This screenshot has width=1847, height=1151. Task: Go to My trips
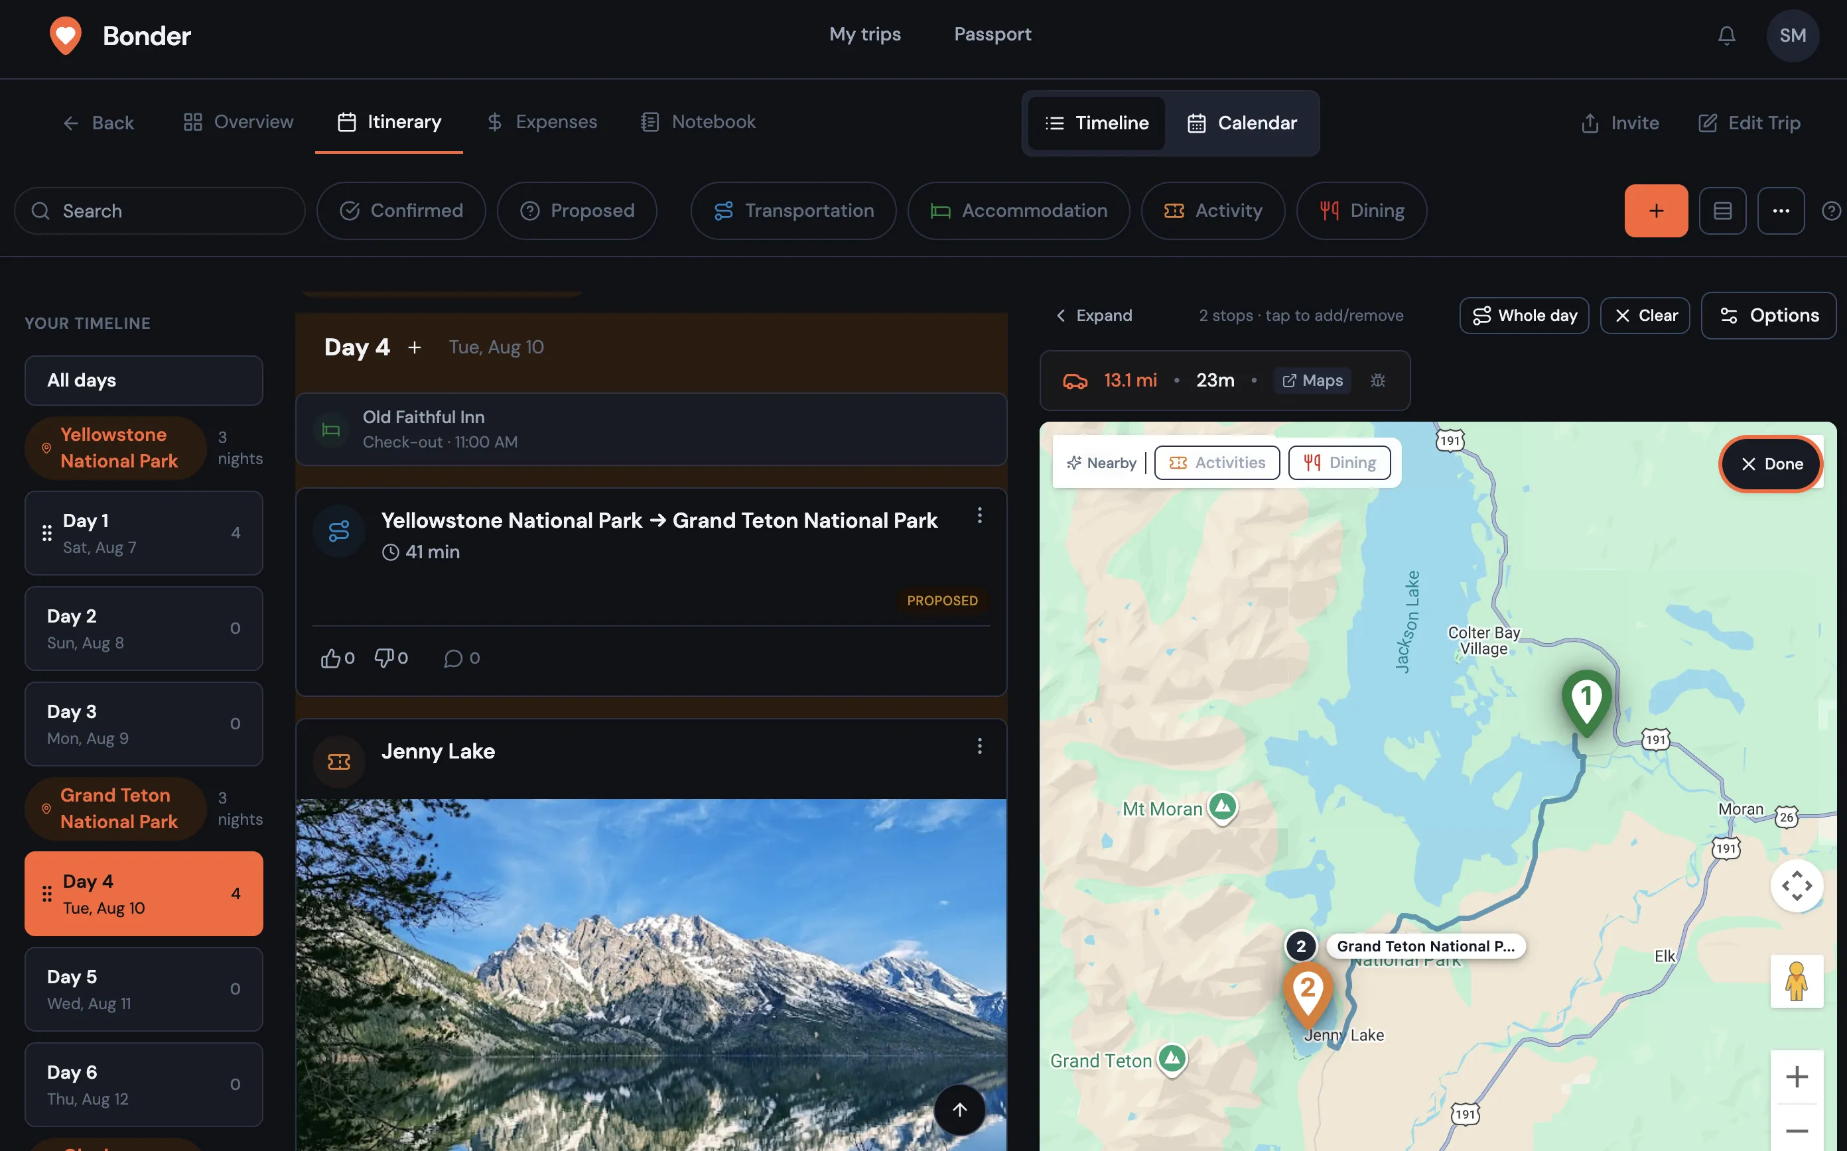click(865, 34)
